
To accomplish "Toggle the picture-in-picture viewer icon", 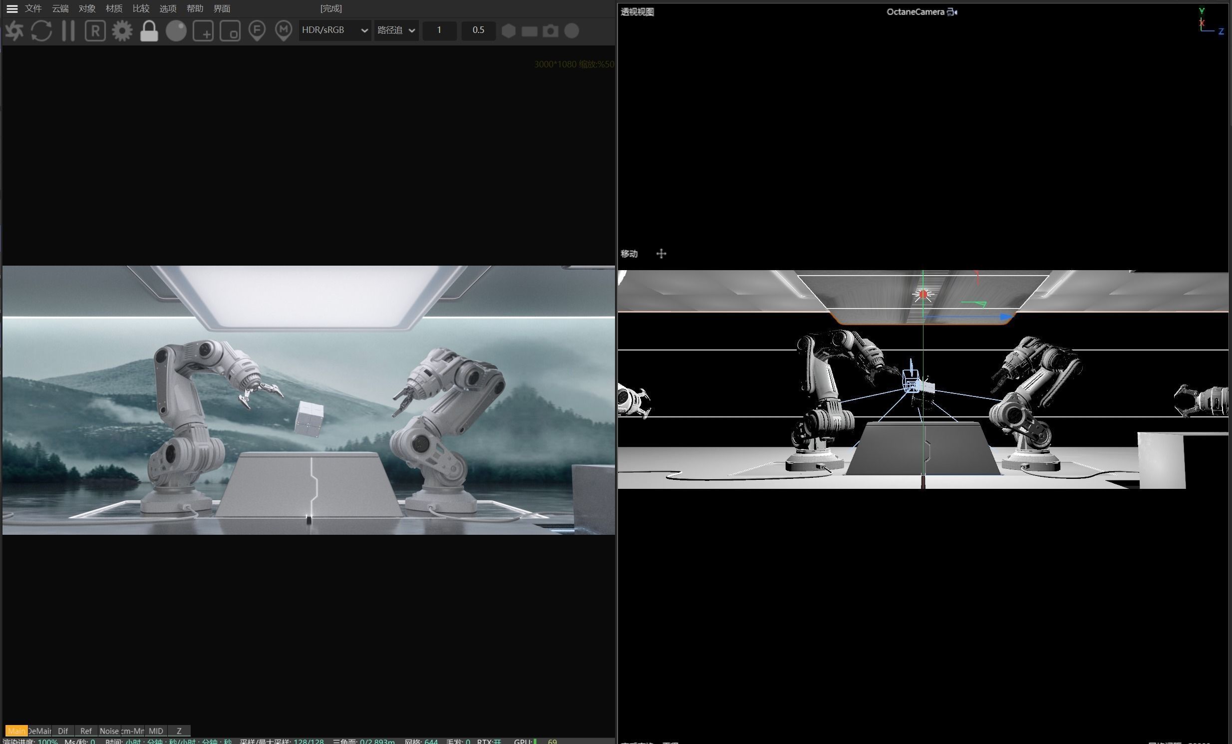I will 230,30.
